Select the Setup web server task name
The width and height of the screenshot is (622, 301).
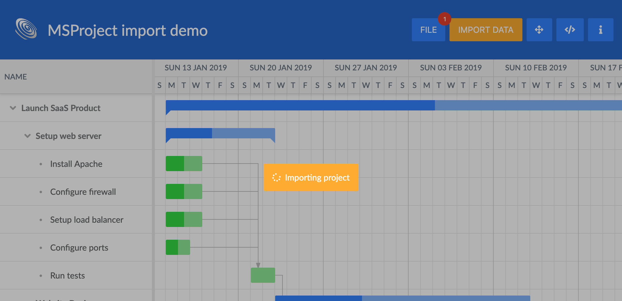(68, 136)
